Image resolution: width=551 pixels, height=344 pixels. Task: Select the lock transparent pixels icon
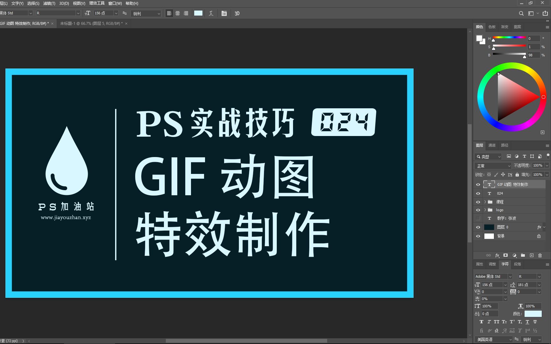[489, 175]
